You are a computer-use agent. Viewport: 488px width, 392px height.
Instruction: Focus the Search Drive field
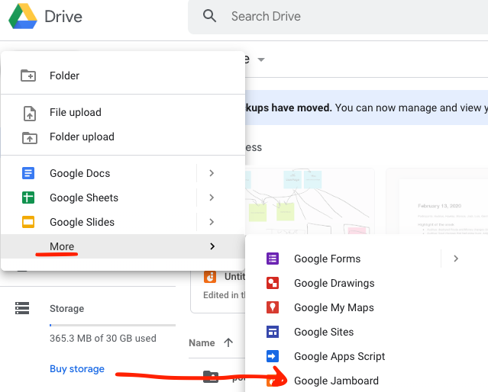click(338, 17)
